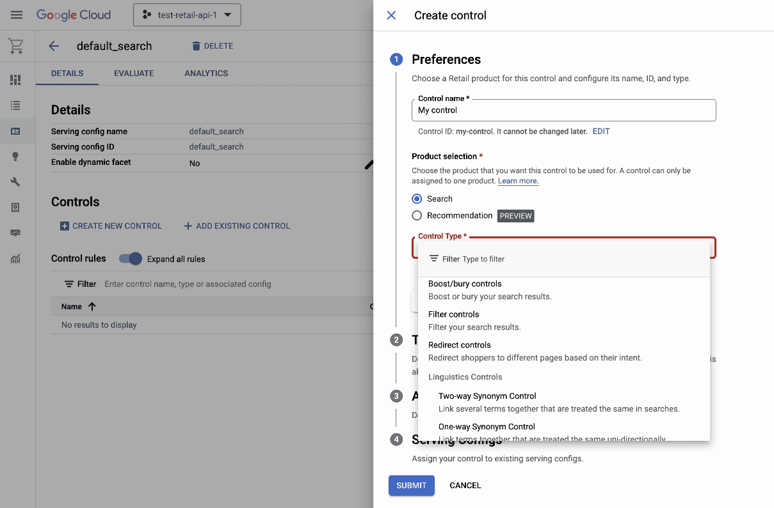This screenshot has height=508, width=774.
Task: Choose Filter controls option
Action: (564, 321)
